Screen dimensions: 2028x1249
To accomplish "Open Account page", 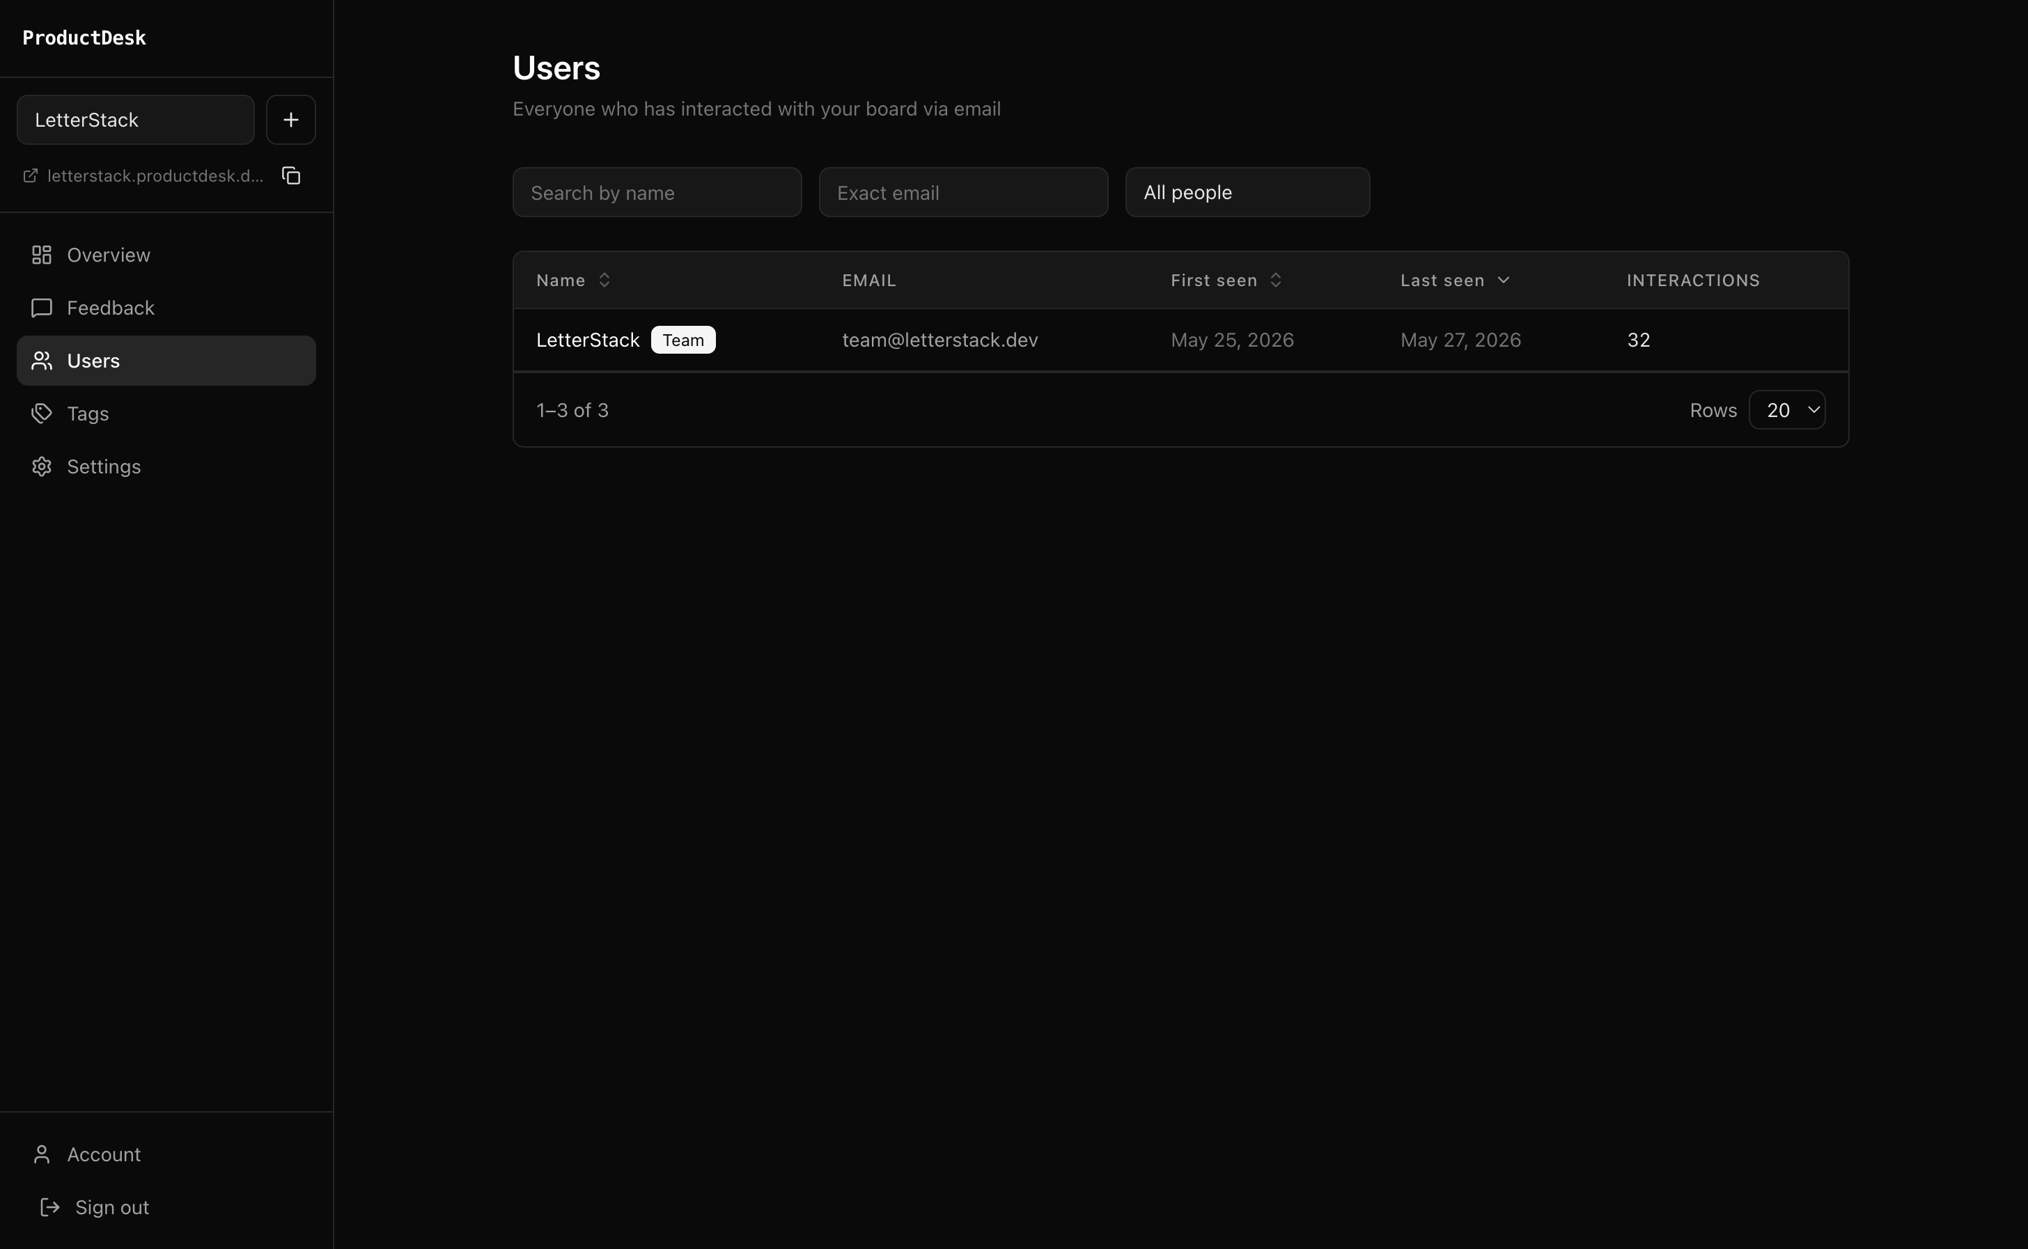I will pyautogui.click(x=166, y=1154).
